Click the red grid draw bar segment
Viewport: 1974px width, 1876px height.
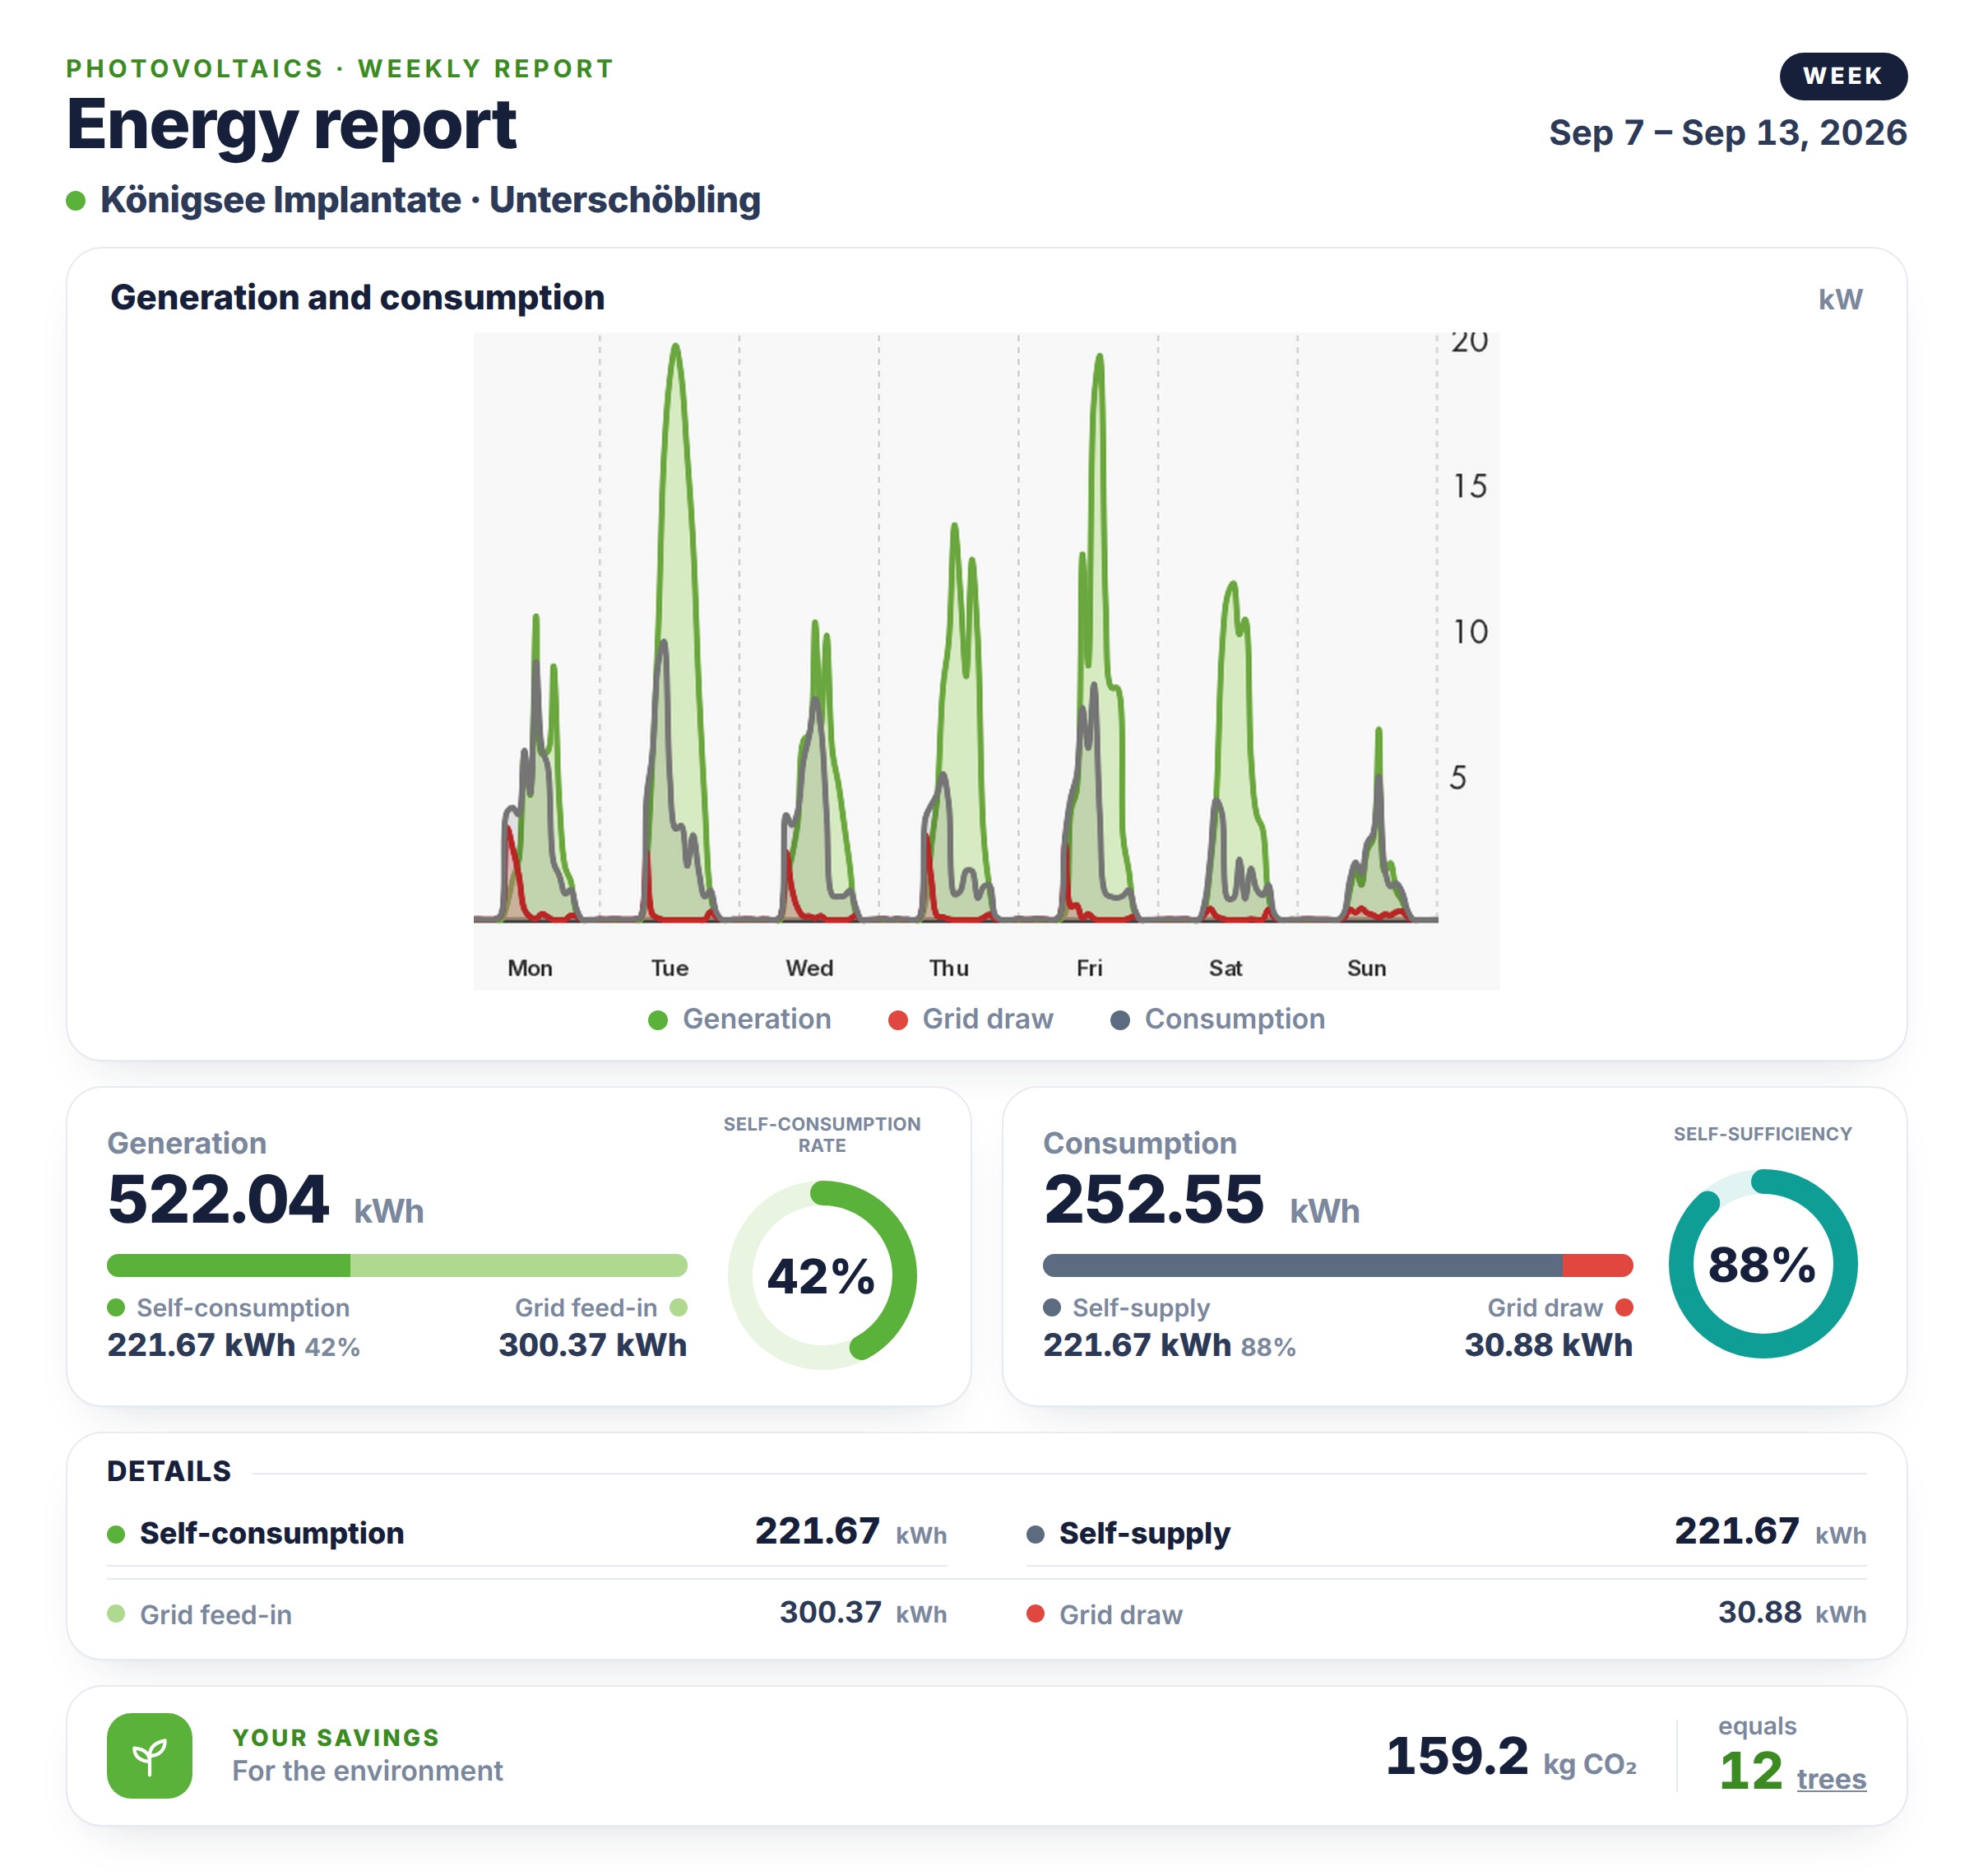click(x=1598, y=1266)
